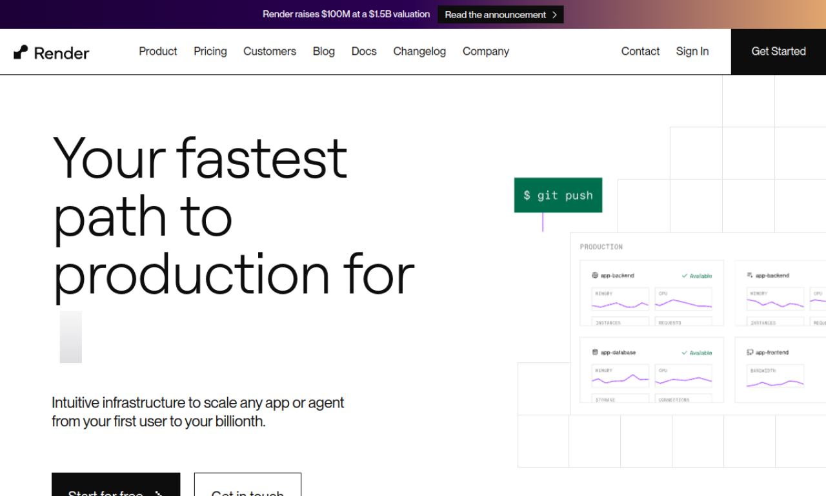Click the green checkmark on app-backend status
The height and width of the screenshot is (496, 826).
point(685,276)
